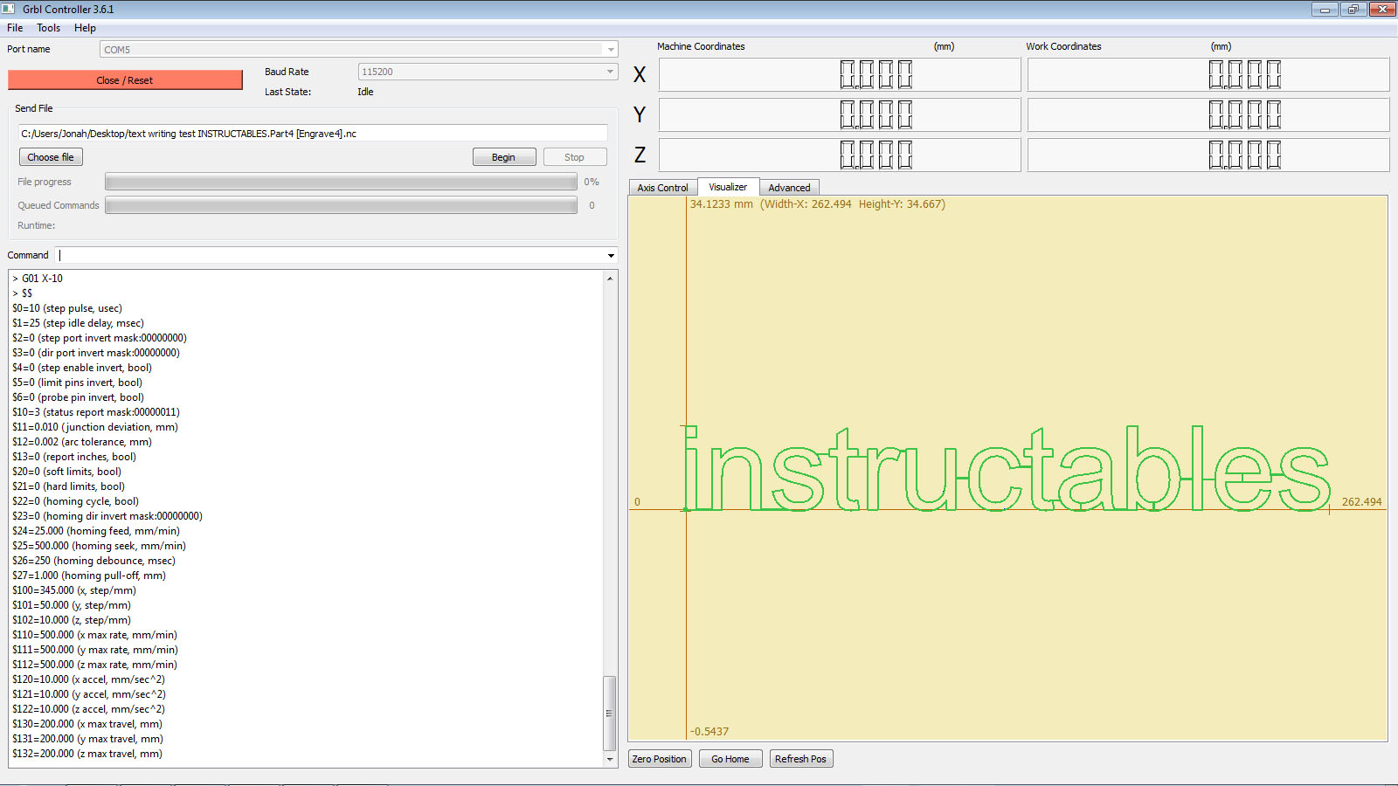Image resolution: width=1398 pixels, height=786 pixels.
Task: Click inside the Command input field
Action: pos(330,256)
